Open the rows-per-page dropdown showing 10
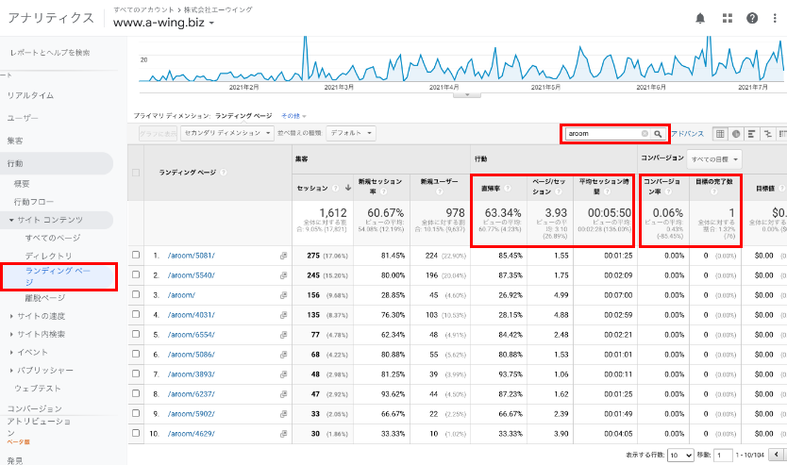 pos(680,455)
